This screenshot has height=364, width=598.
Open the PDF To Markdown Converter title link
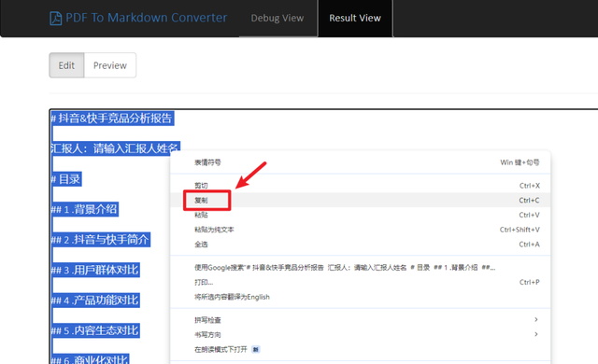point(146,18)
